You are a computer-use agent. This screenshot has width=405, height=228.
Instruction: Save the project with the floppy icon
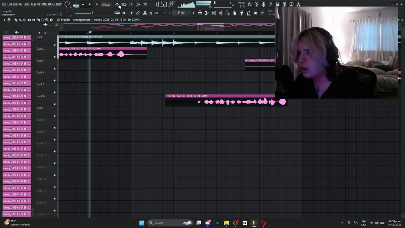point(277,4)
